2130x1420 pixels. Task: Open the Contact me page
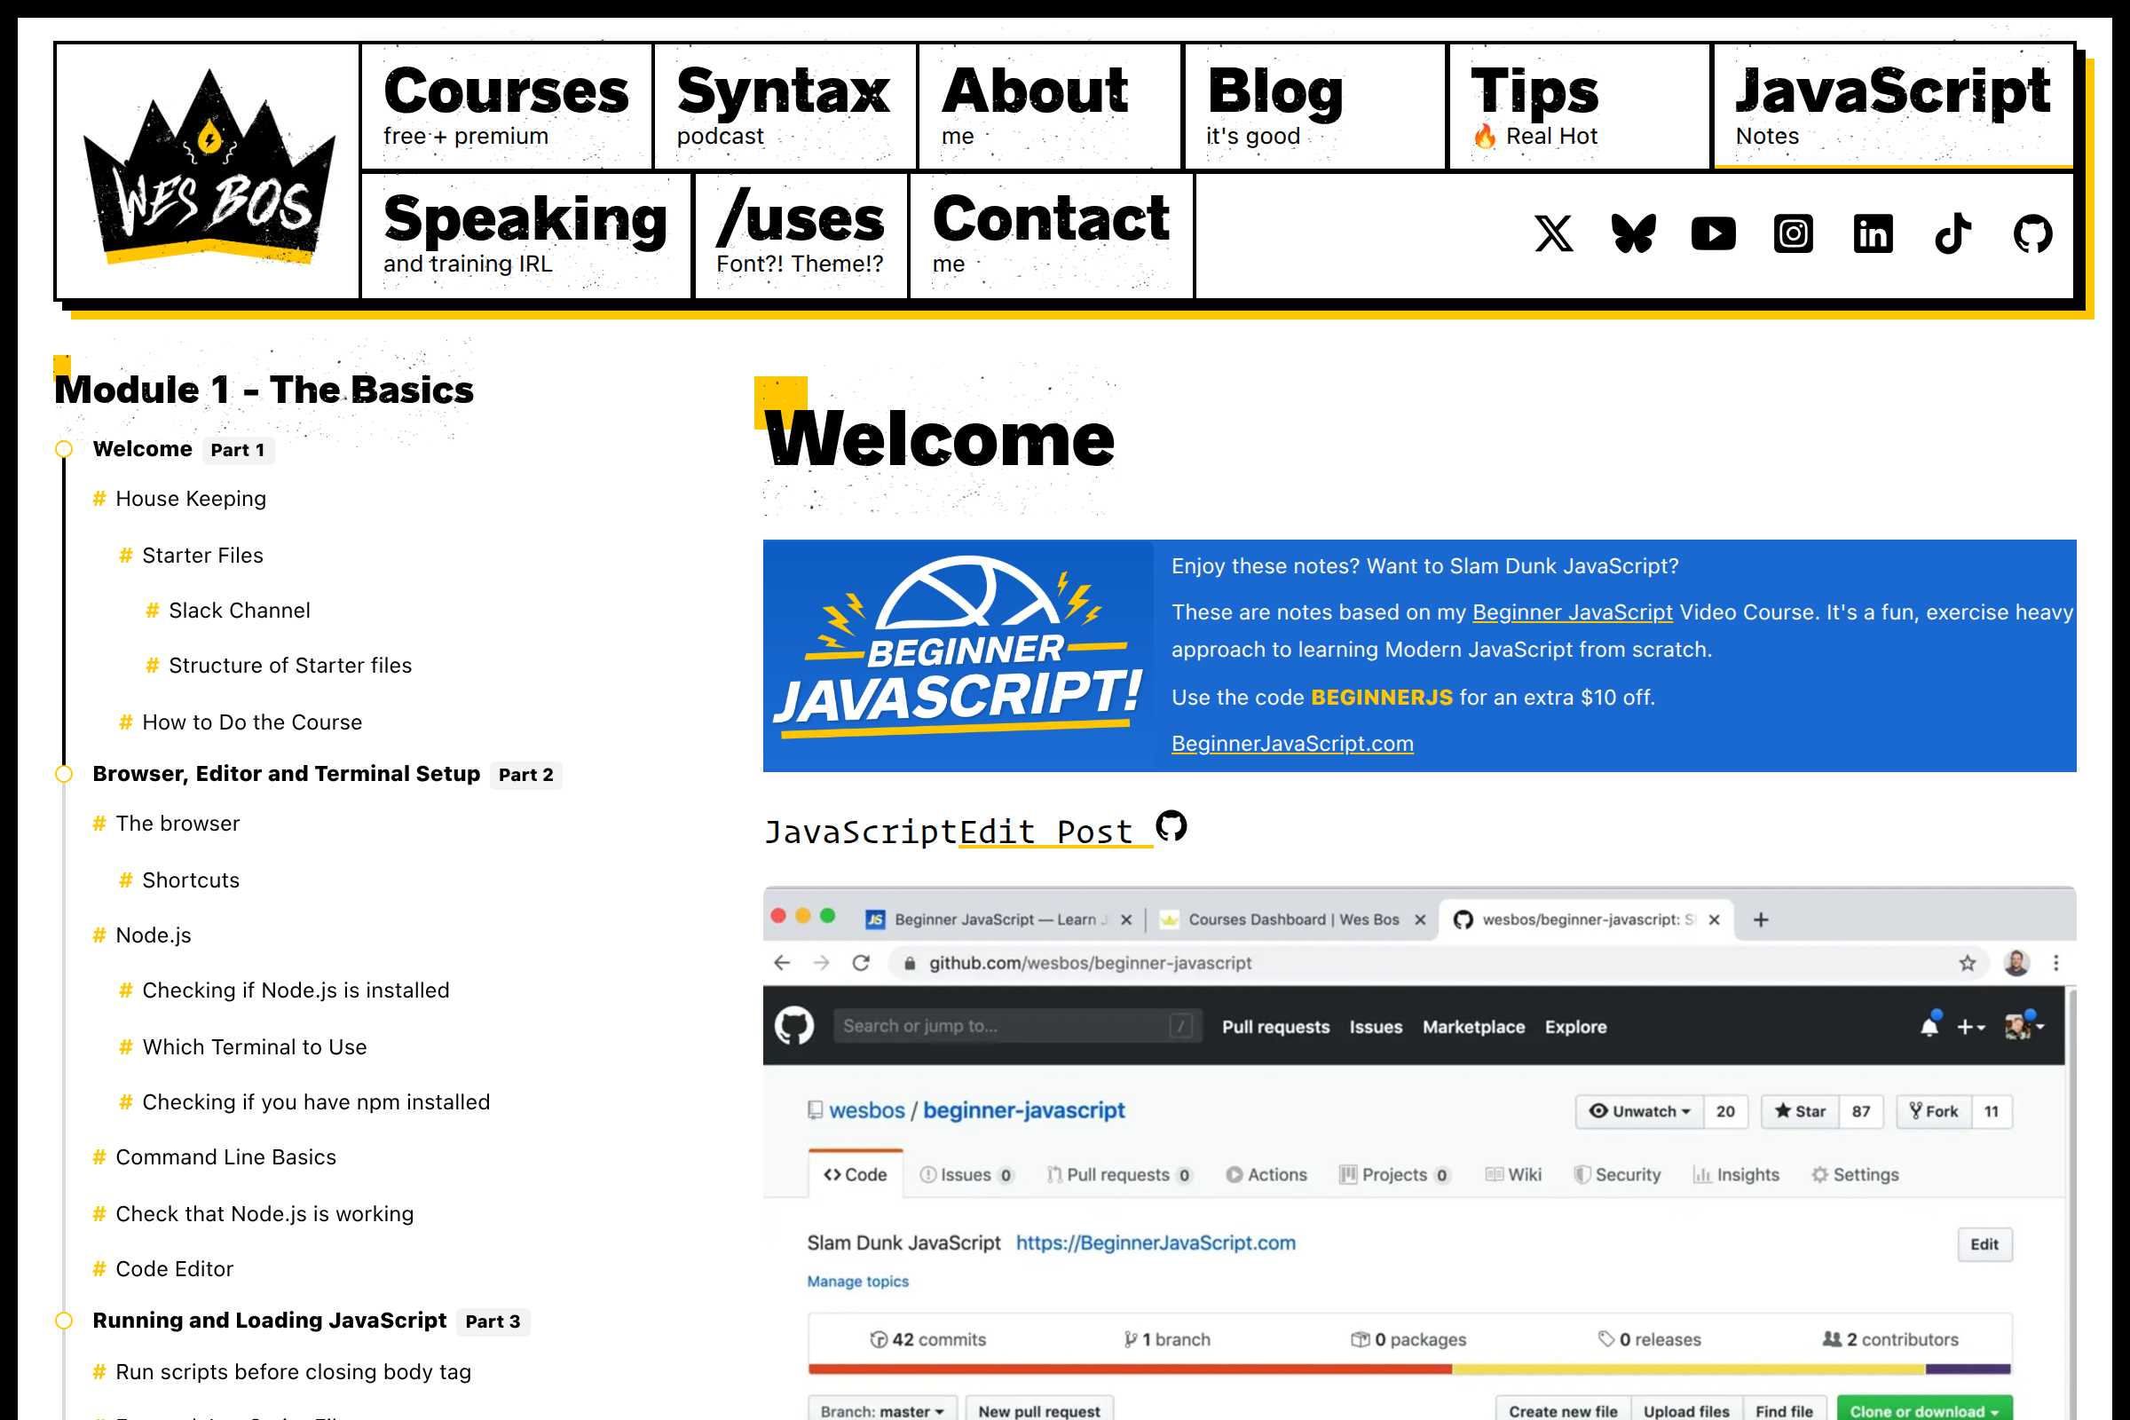point(1052,234)
